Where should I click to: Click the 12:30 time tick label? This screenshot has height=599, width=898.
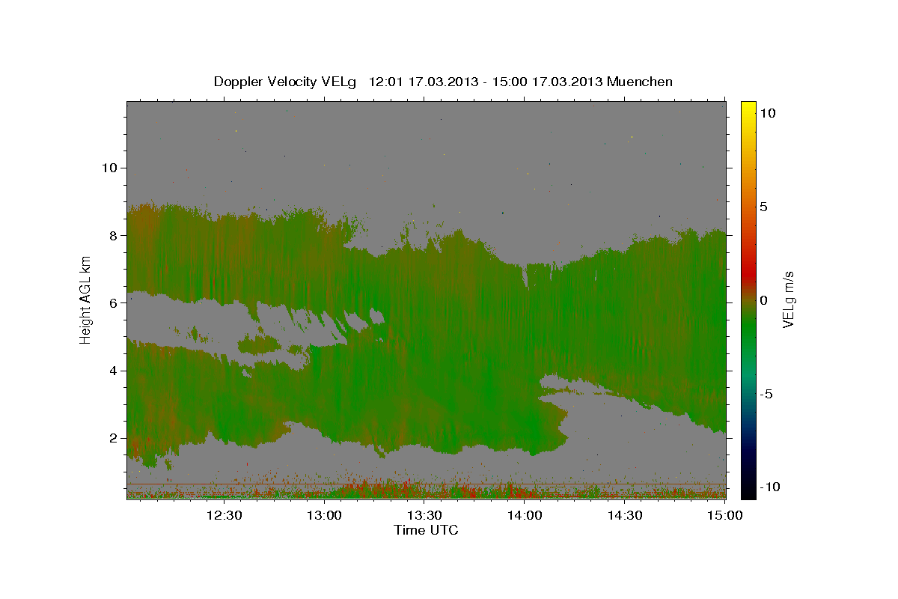(224, 515)
